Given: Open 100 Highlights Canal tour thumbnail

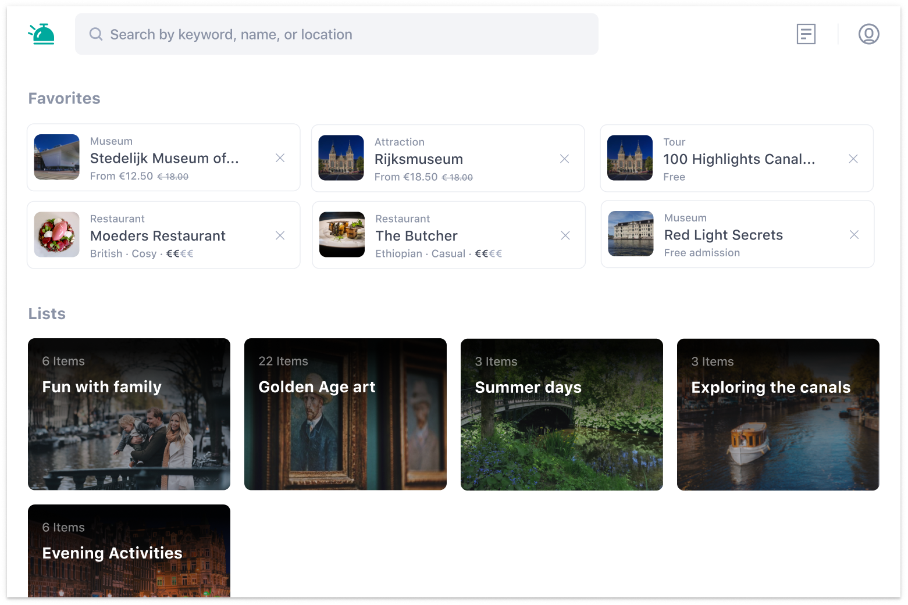Looking at the screenshot, I should tap(630, 158).
